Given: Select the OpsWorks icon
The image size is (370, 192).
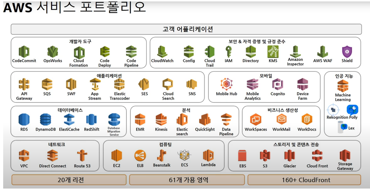Looking at the screenshot, I should (x=53, y=52).
